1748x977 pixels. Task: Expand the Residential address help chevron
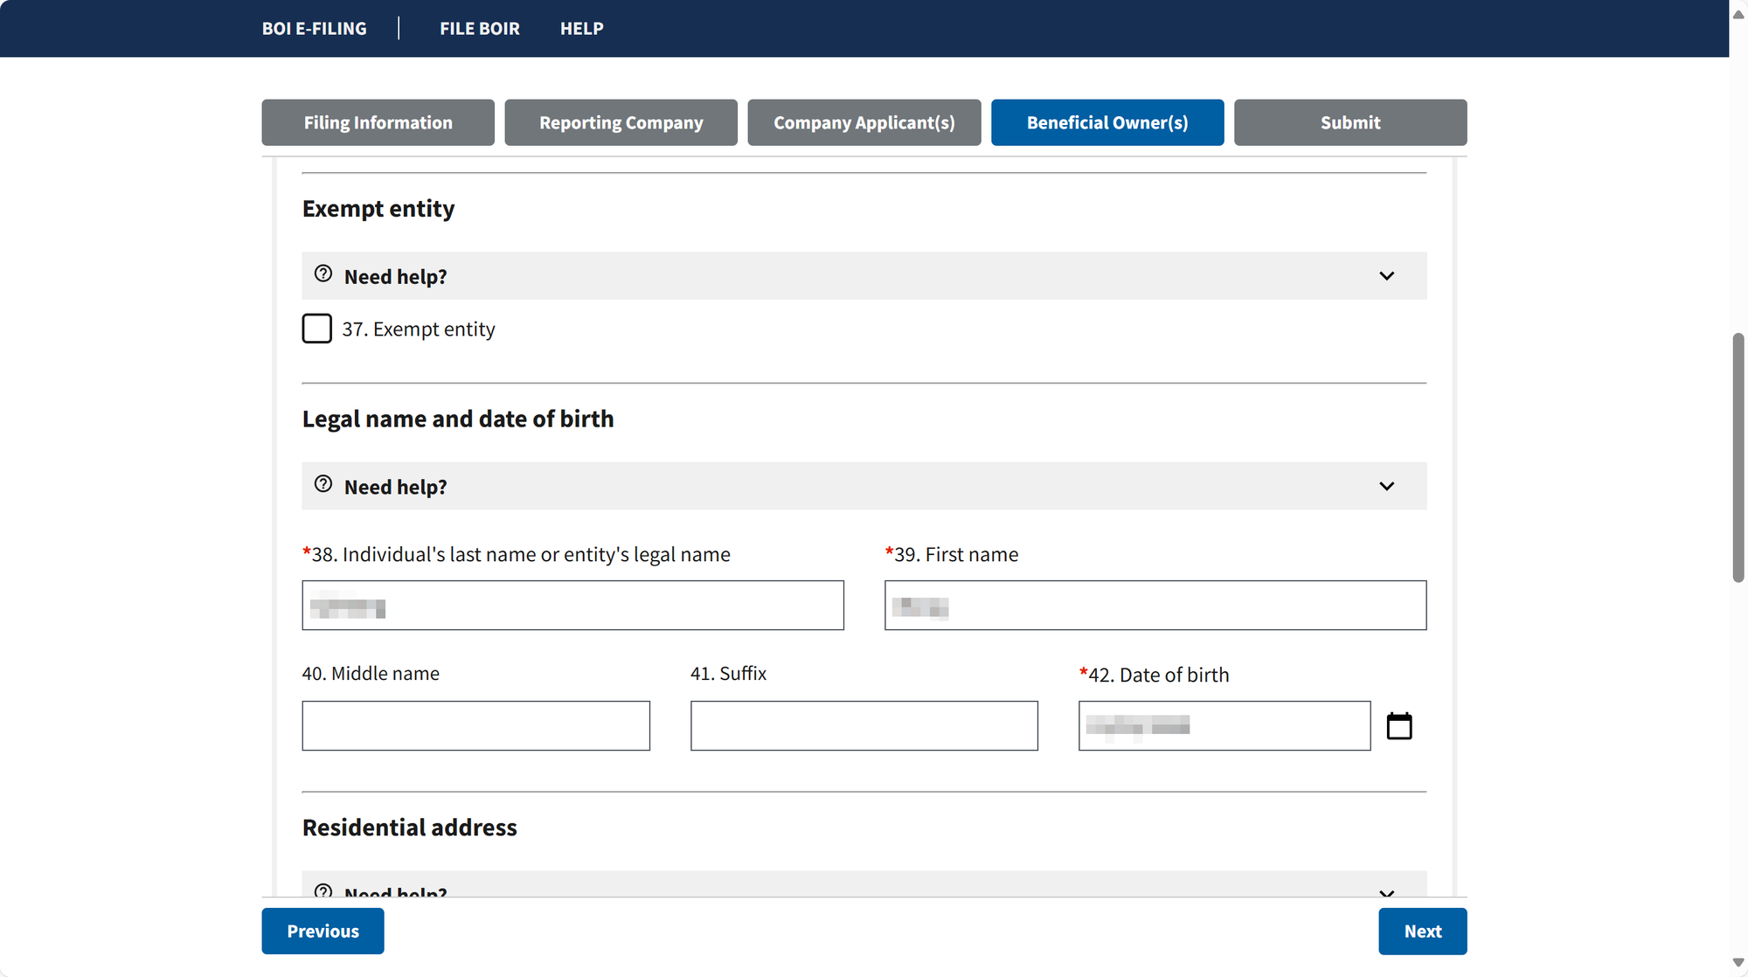point(1387,892)
